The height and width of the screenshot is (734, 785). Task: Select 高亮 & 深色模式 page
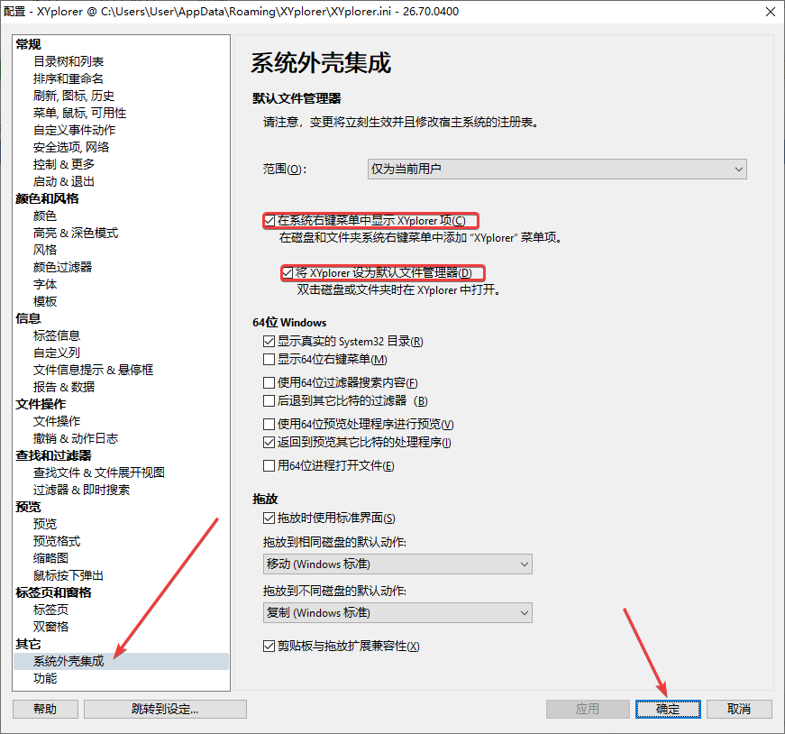[x=76, y=233]
